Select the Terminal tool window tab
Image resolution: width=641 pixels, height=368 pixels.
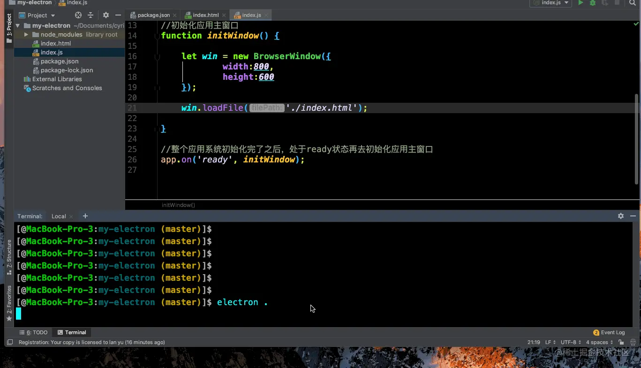pos(72,332)
